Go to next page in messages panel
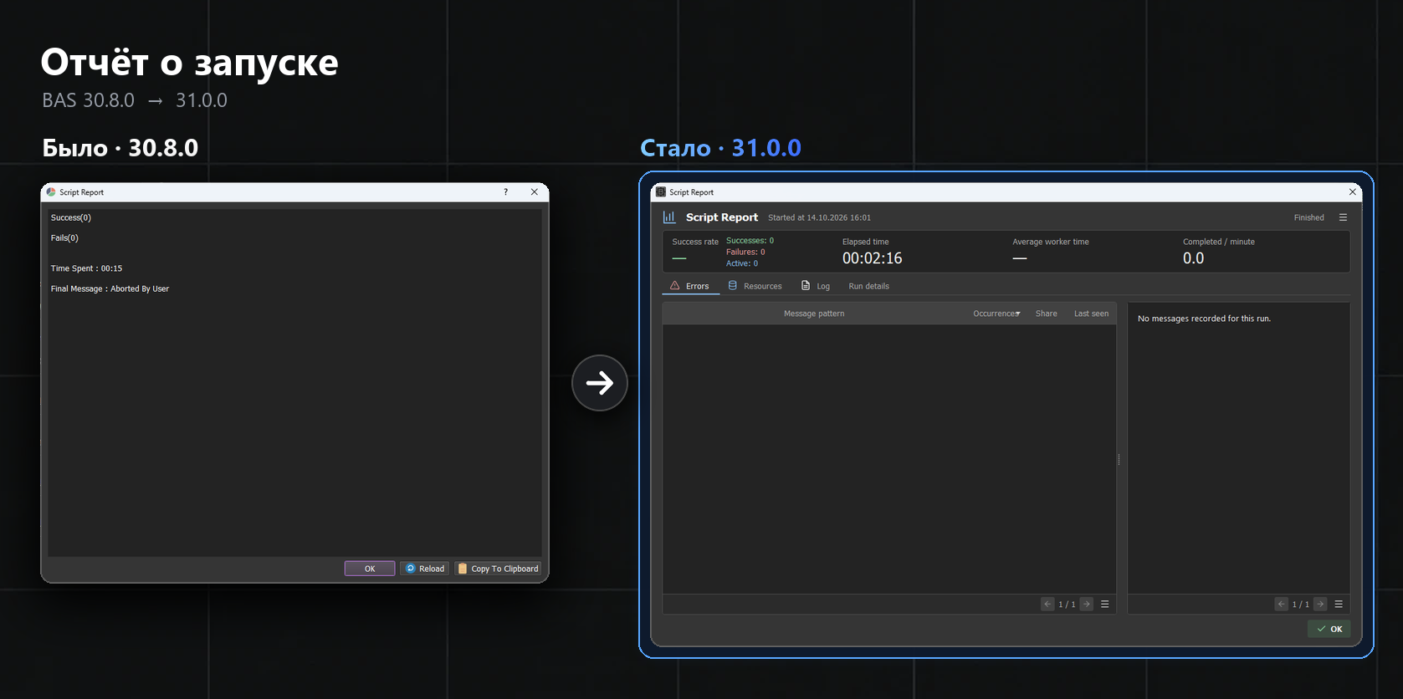Image resolution: width=1403 pixels, height=699 pixels. [x=1320, y=604]
